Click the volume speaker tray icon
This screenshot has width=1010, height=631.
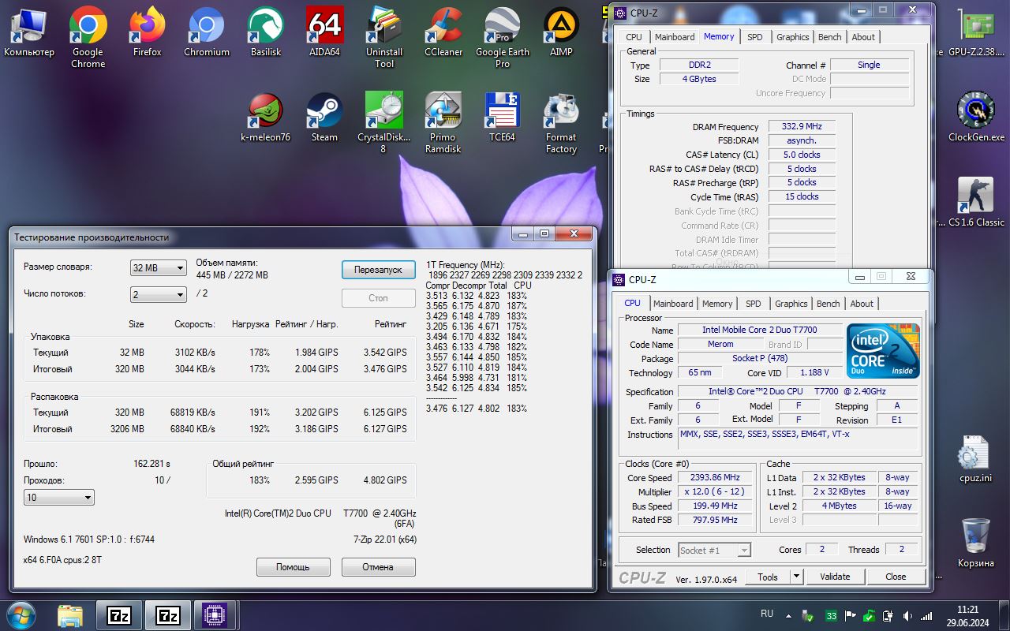909,615
